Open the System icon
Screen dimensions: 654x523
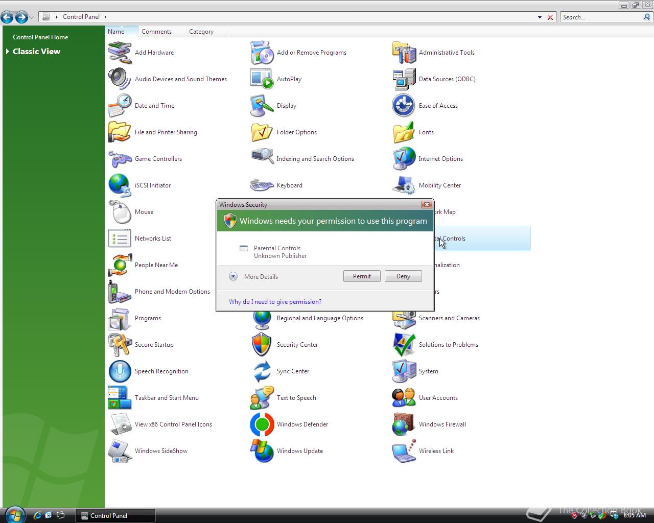(404, 371)
